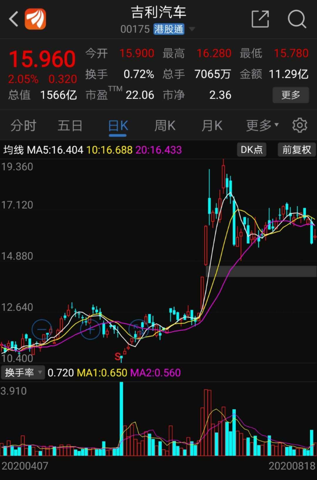Tap the 金额 11.29亿 value
The width and height of the screenshot is (317, 480).
pyautogui.click(x=289, y=74)
